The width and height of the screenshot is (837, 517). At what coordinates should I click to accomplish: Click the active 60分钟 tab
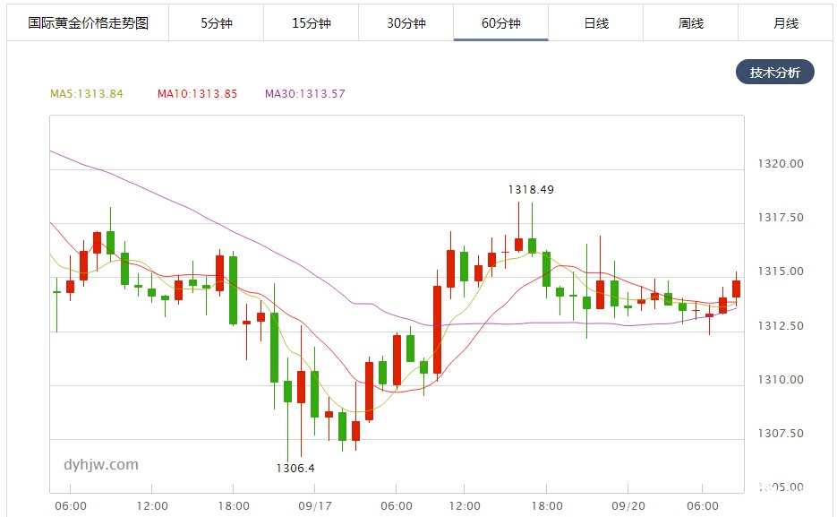(x=500, y=23)
